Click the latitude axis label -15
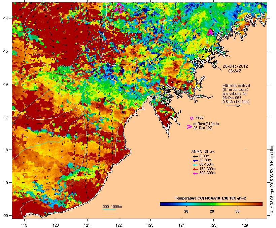Screen dimensions: 276x228 (x=5, y=51)
